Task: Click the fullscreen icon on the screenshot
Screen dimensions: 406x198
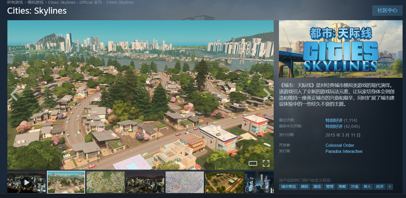Action: pyautogui.click(x=266, y=163)
